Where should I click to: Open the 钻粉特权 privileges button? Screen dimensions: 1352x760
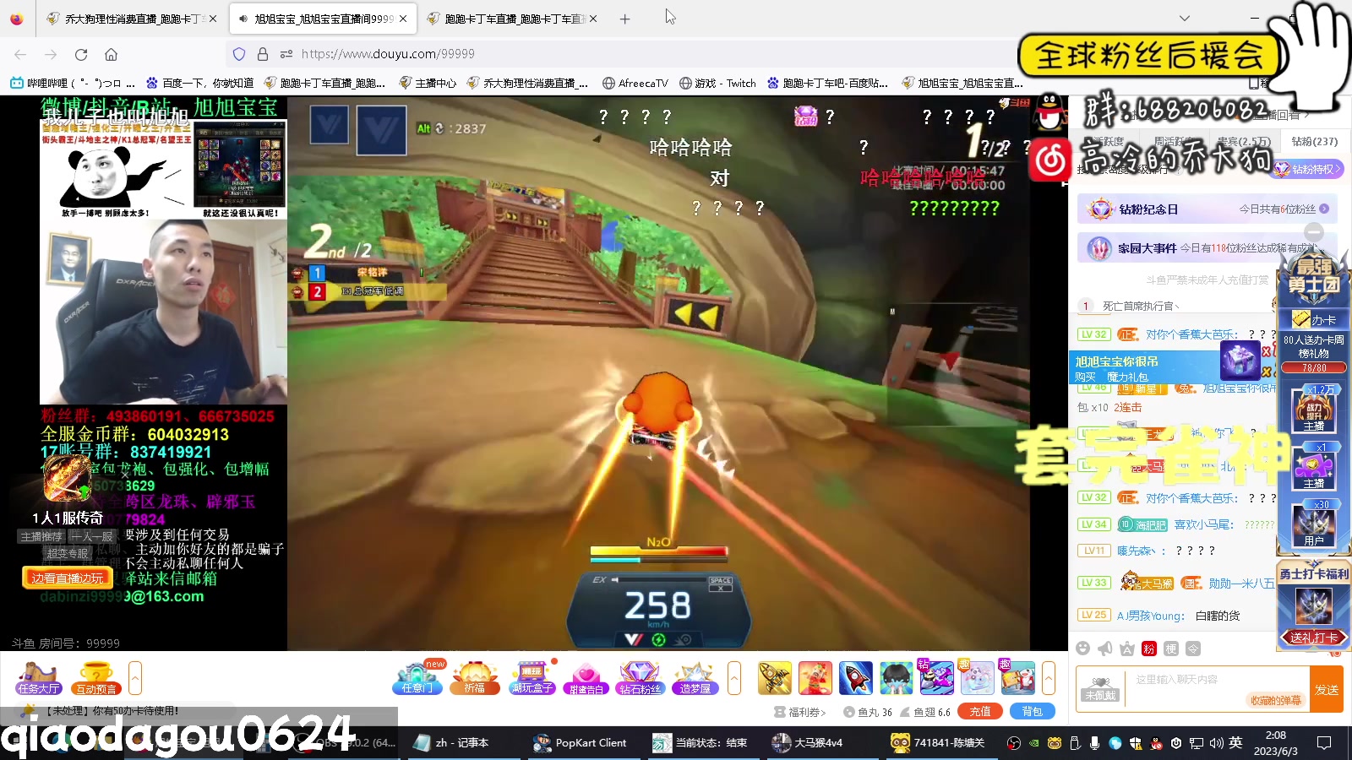pyautogui.click(x=1308, y=169)
